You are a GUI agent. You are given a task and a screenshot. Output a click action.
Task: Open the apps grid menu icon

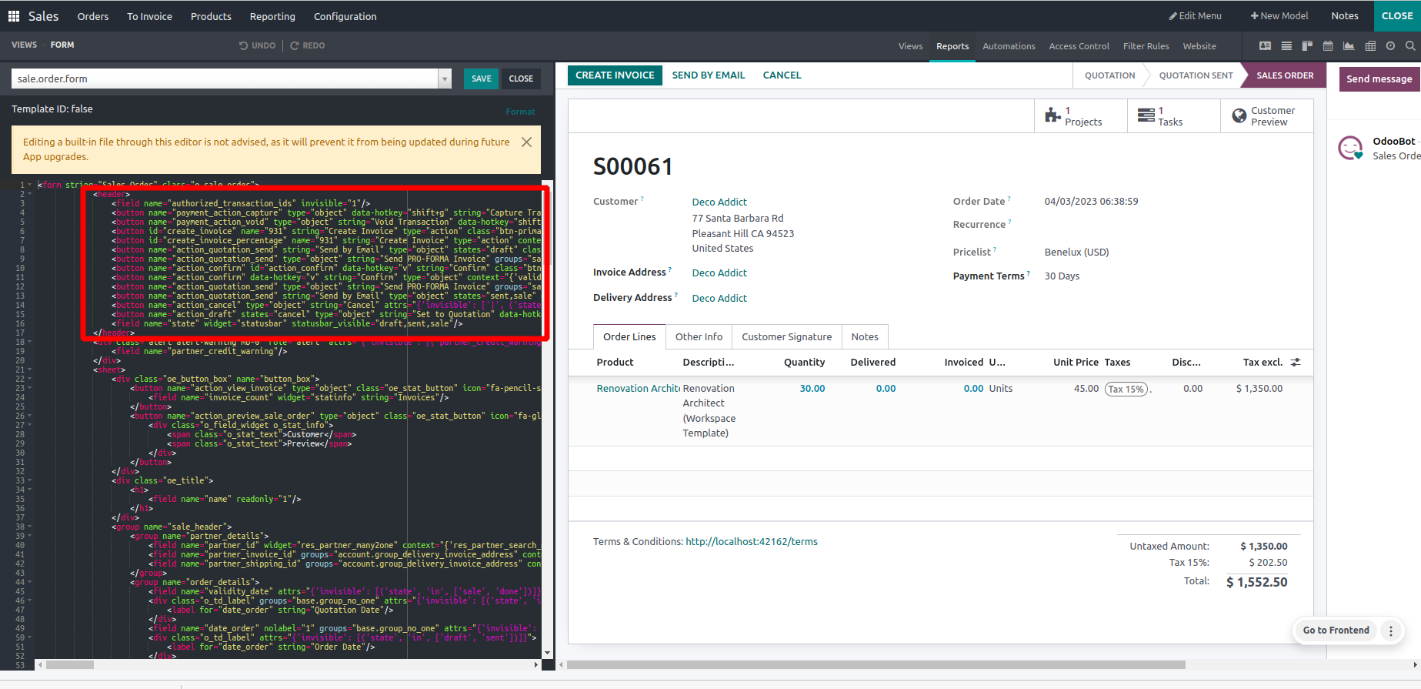(13, 15)
